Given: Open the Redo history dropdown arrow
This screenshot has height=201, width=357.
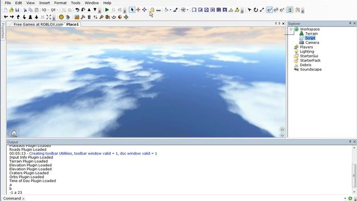Looking at the screenshot, I should pos(57,10).
